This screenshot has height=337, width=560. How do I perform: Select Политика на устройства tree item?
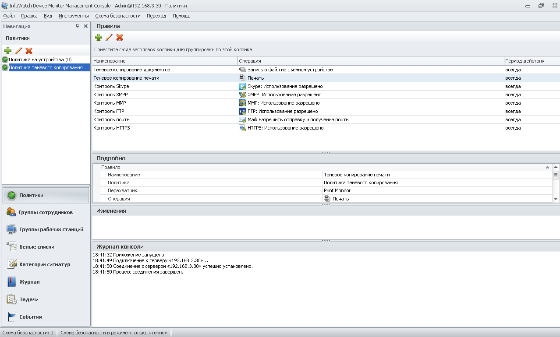click(36, 59)
